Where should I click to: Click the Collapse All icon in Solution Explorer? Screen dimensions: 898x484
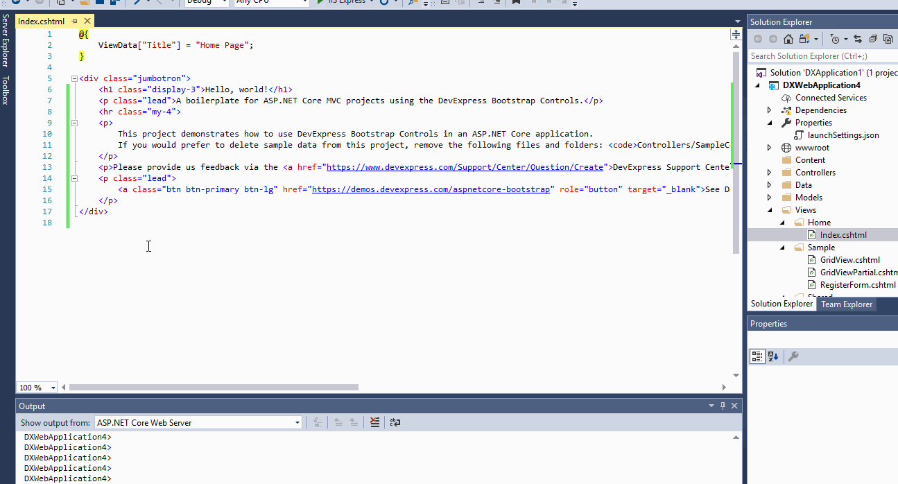[874, 38]
